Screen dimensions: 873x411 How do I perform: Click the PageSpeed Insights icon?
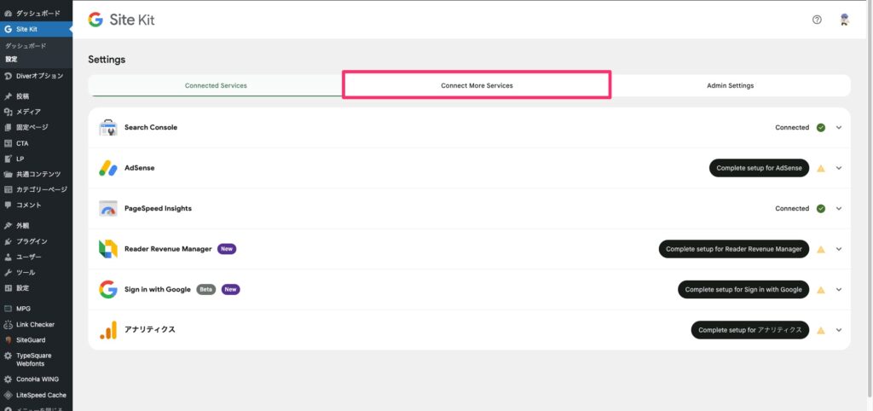107,209
